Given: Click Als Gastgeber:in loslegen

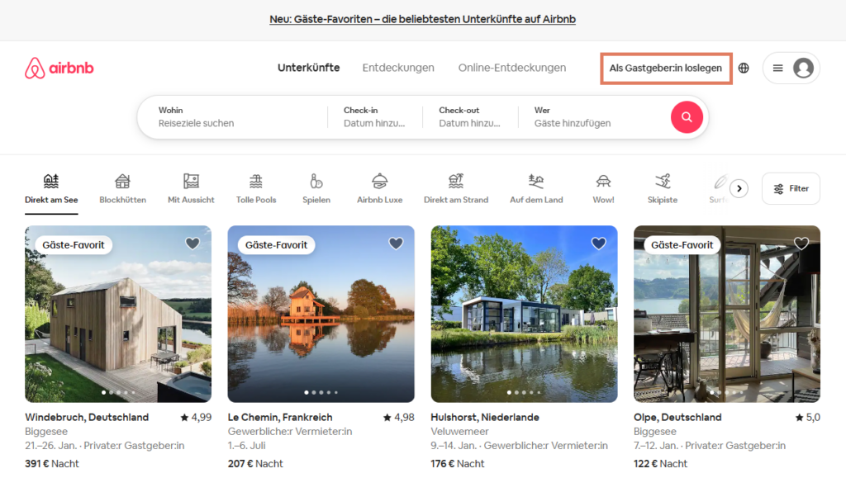Looking at the screenshot, I should 666,68.
